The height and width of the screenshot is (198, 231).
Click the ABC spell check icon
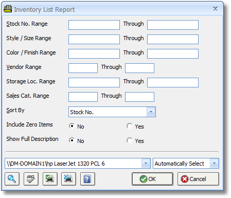tap(31, 179)
